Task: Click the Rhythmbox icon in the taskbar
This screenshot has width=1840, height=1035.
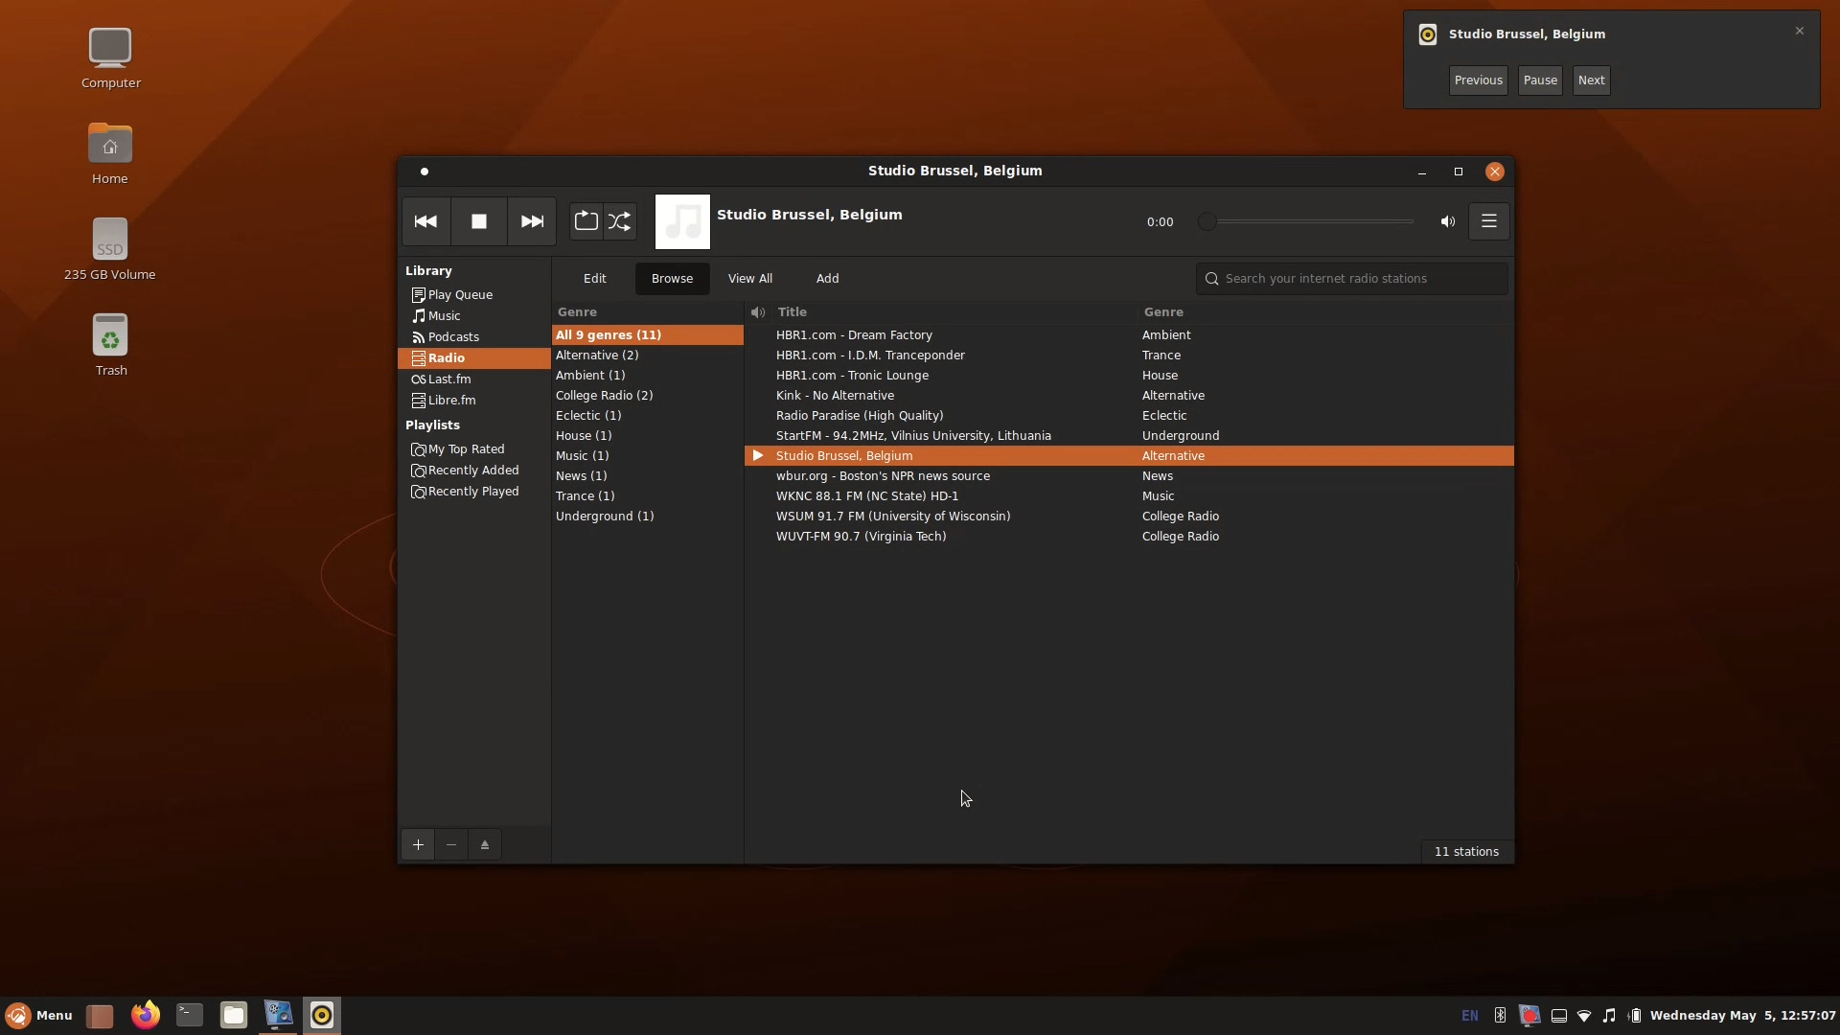Action: click(322, 1015)
